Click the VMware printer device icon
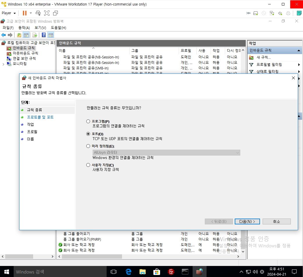303x277 pixels. (288, 13)
